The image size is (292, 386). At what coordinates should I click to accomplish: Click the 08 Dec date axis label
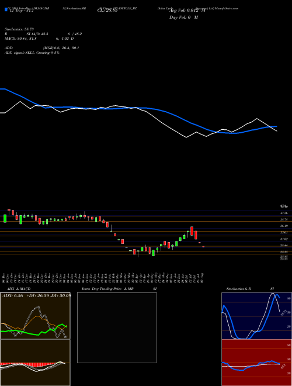[4, 278]
